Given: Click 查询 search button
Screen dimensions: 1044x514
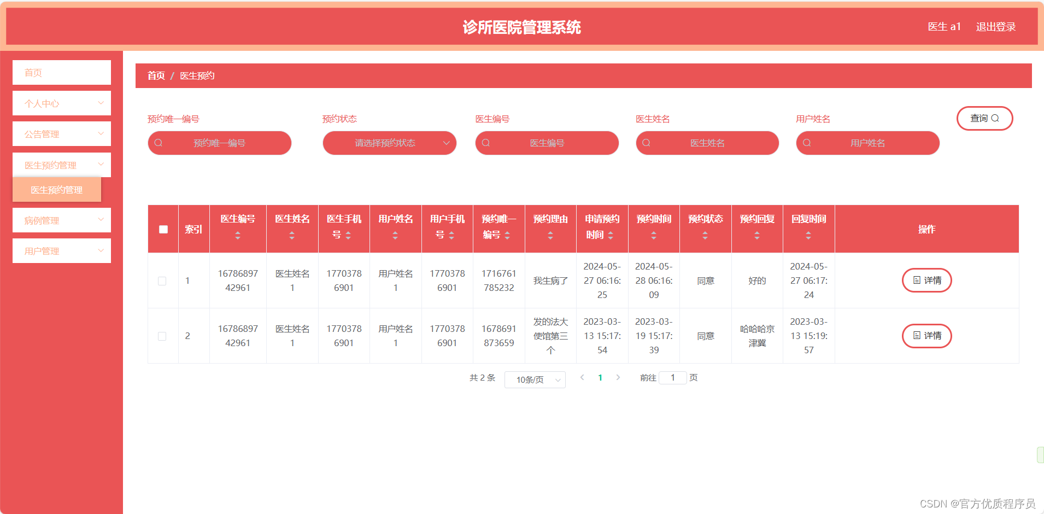Looking at the screenshot, I should point(984,118).
